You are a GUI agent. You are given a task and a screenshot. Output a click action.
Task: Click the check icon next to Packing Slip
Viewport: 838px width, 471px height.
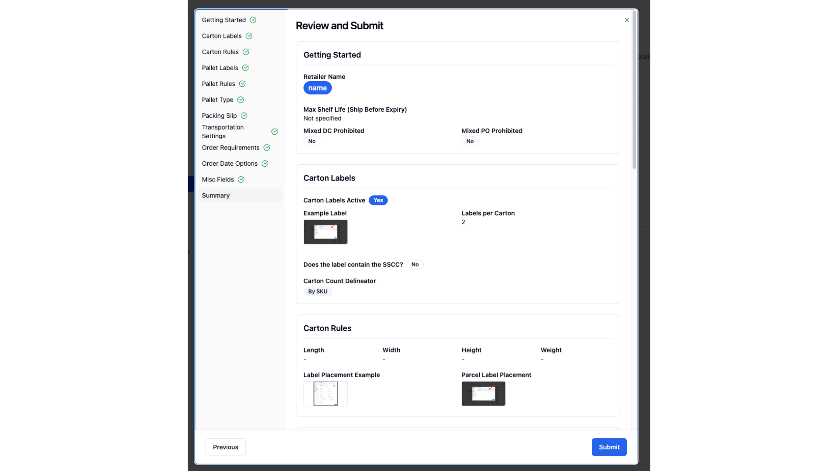(244, 116)
